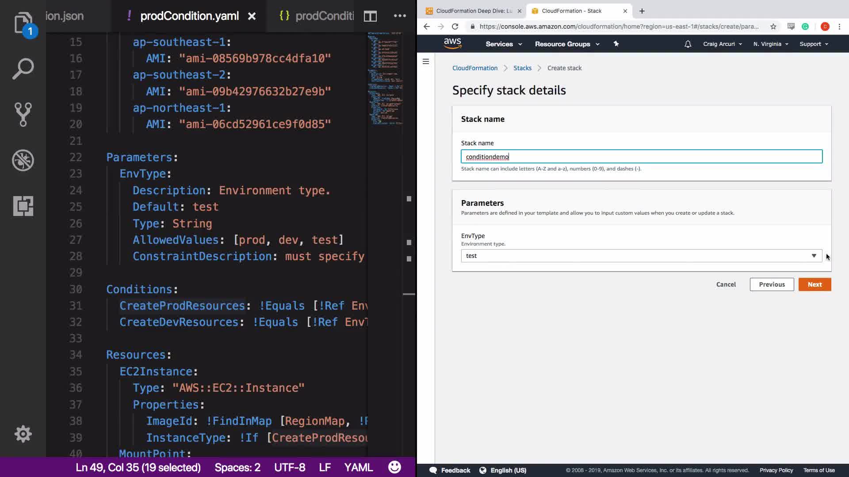Click the Stacks breadcrumb link
This screenshot has height=477, width=849.
pos(522,68)
